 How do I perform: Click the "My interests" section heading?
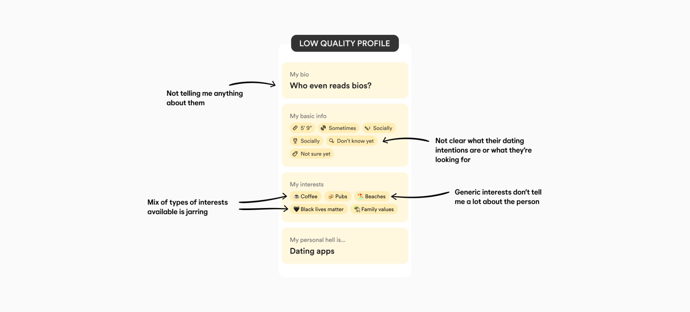point(307,184)
